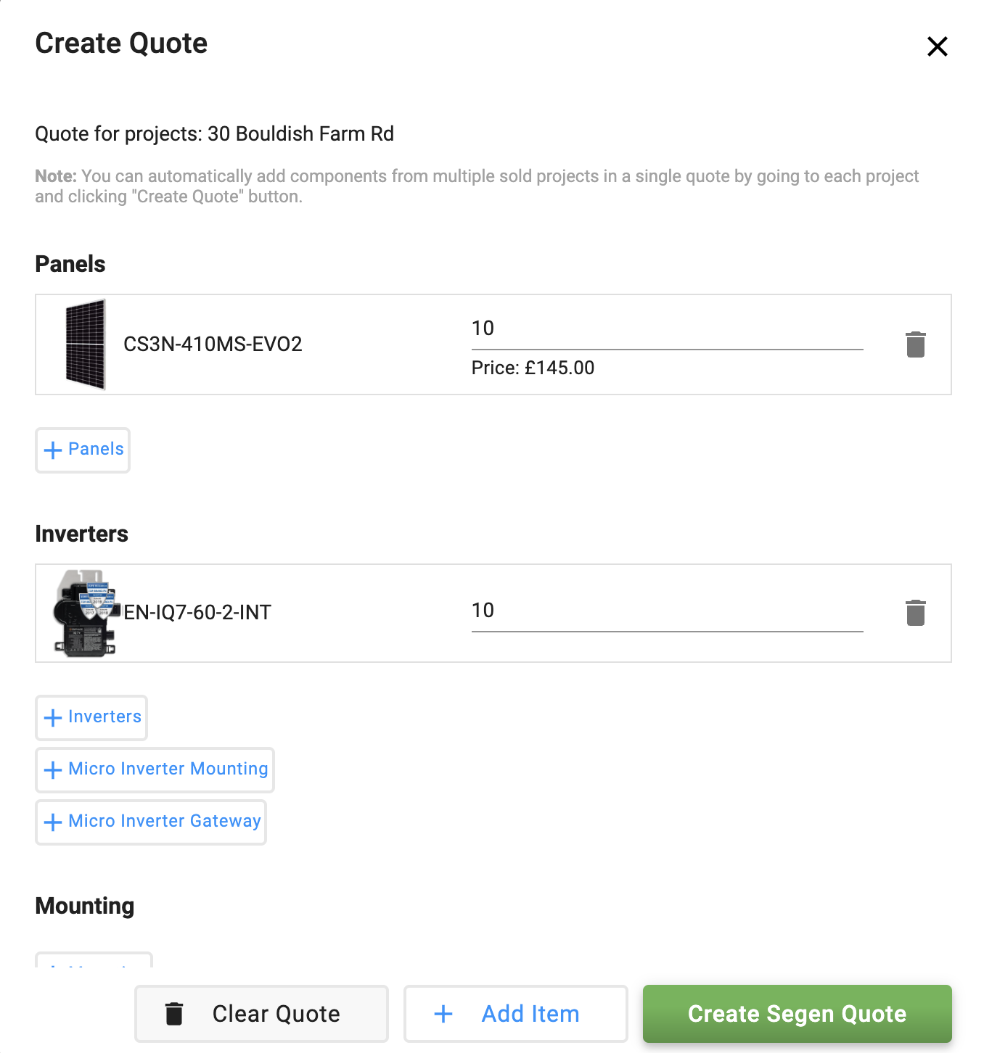Screen dimensions: 984x1053
Task: Click the plus icon beside Panels
Action: 53,450
